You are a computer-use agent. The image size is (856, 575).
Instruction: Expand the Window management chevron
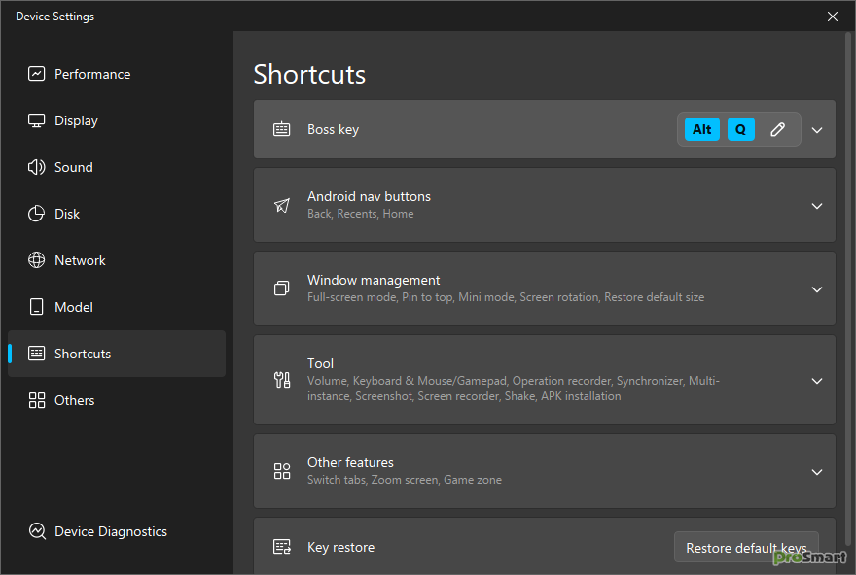(817, 288)
